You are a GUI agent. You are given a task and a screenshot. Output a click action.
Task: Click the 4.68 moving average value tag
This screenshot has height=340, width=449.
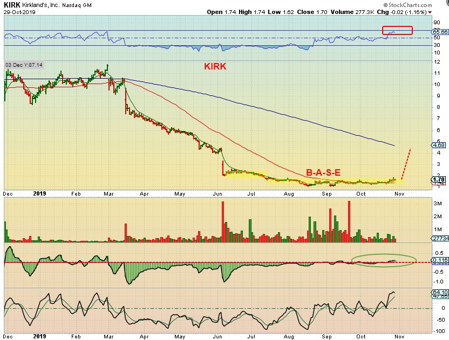[x=438, y=145]
